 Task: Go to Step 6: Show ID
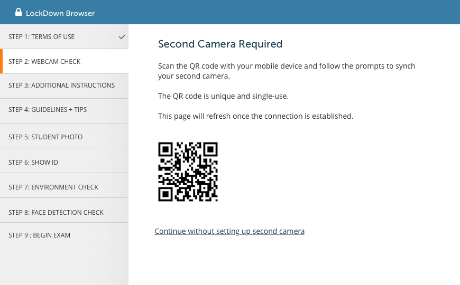(65, 161)
